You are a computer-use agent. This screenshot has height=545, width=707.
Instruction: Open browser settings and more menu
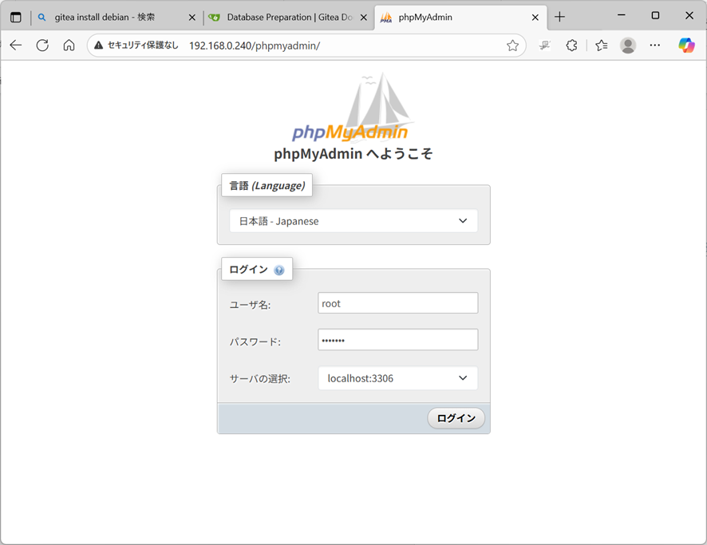pyautogui.click(x=655, y=45)
